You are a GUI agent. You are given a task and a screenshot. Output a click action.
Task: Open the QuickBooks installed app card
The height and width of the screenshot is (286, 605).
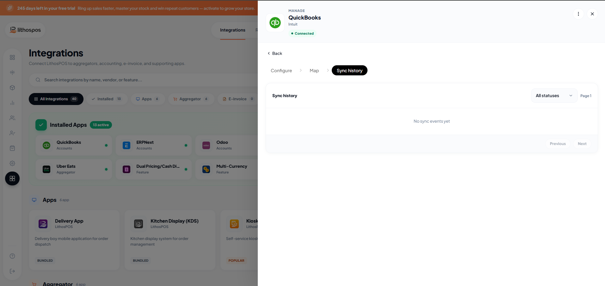[74, 145]
